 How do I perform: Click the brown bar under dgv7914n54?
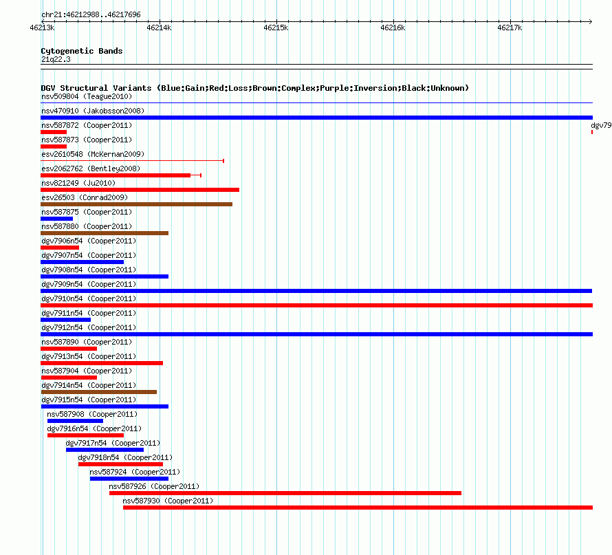point(99,392)
